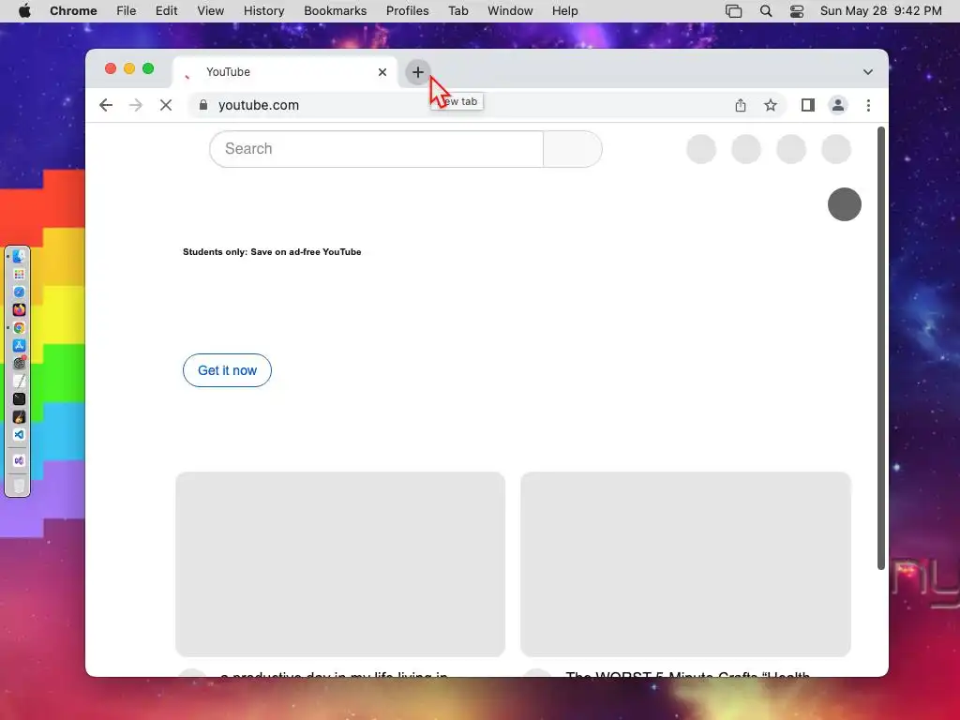Bookmark this page with star icon
This screenshot has width=960, height=720.
click(771, 105)
